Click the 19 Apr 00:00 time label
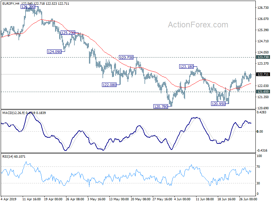 click(53, 199)
